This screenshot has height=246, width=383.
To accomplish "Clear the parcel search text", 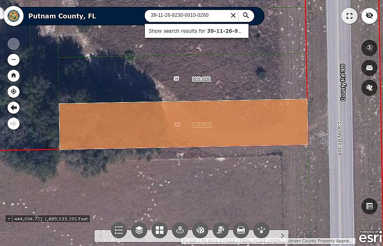I will pyautogui.click(x=233, y=16).
